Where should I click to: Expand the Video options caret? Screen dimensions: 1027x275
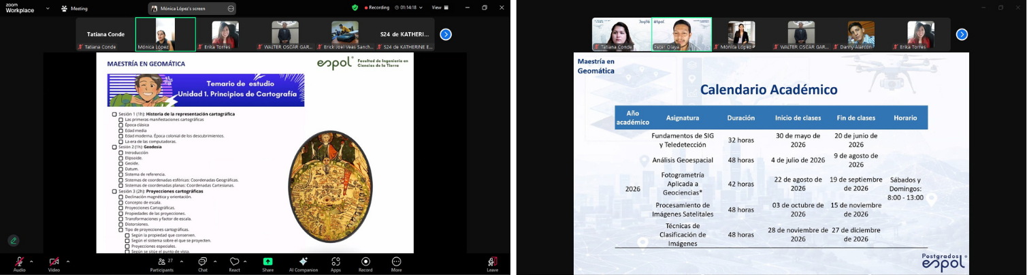[x=68, y=261]
